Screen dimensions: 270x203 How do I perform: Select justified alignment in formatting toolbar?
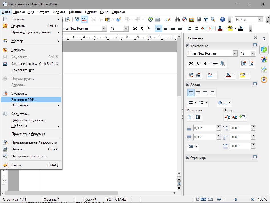coord(180,28)
